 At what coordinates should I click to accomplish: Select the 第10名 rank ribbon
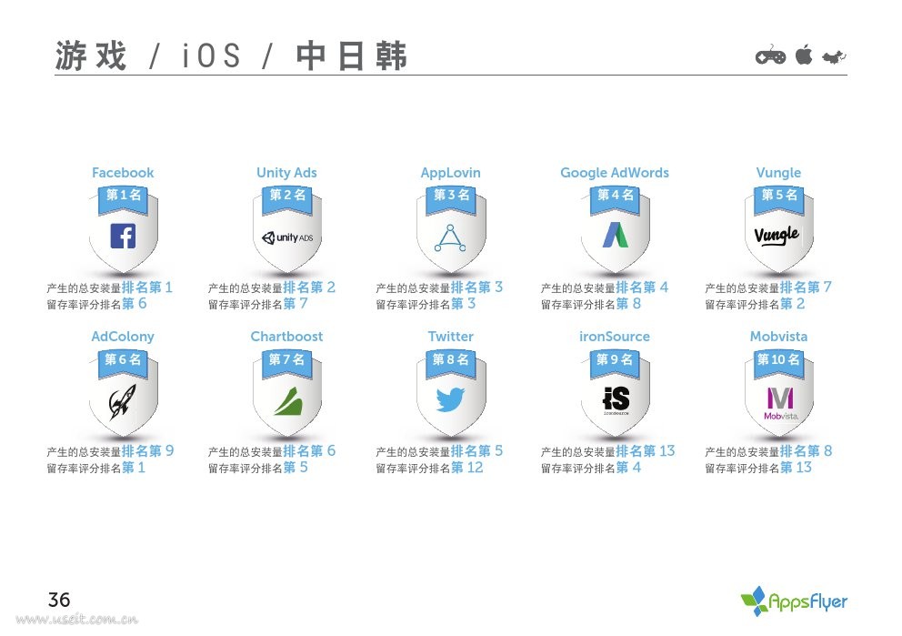coord(779,363)
